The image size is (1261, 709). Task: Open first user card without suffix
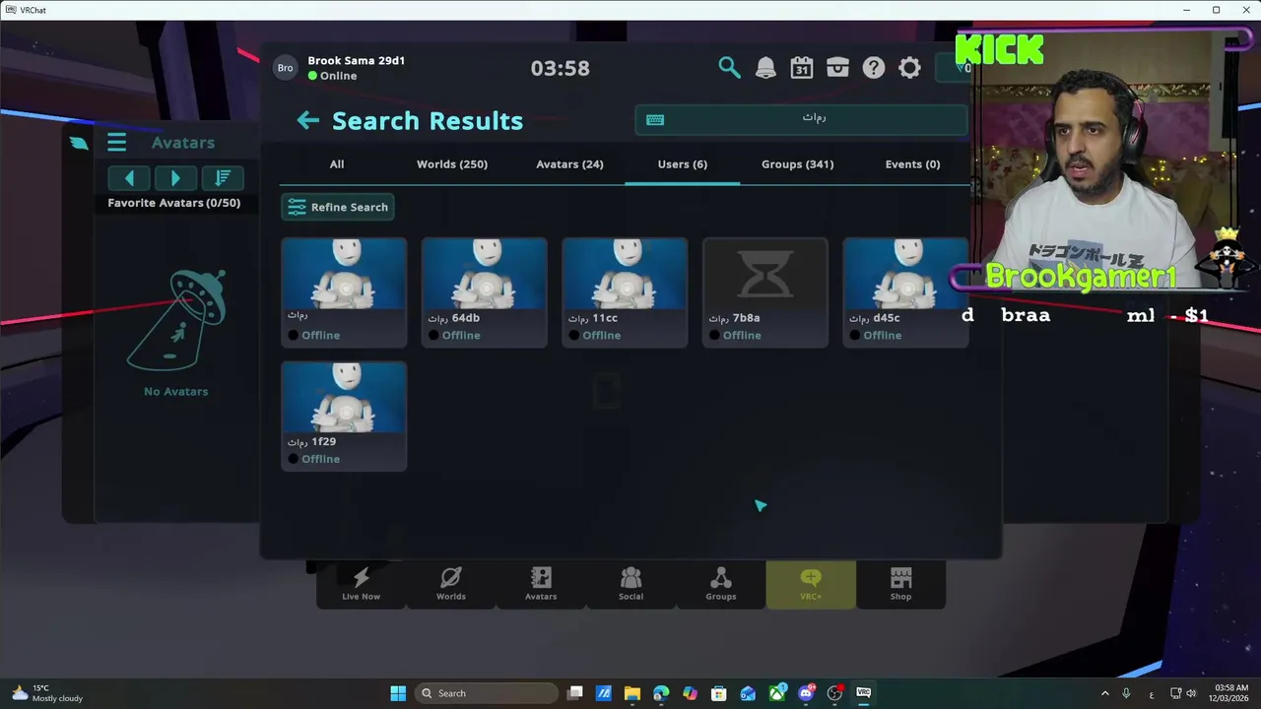click(x=344, y=292)
